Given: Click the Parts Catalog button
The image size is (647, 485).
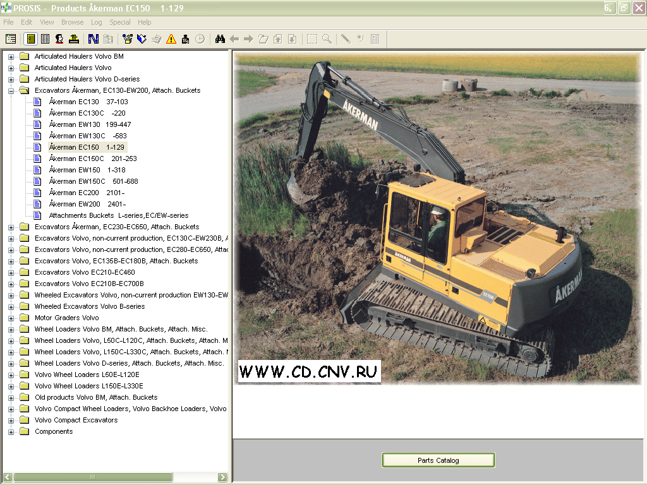Looking at the screenshot, I should pos(438,460).
